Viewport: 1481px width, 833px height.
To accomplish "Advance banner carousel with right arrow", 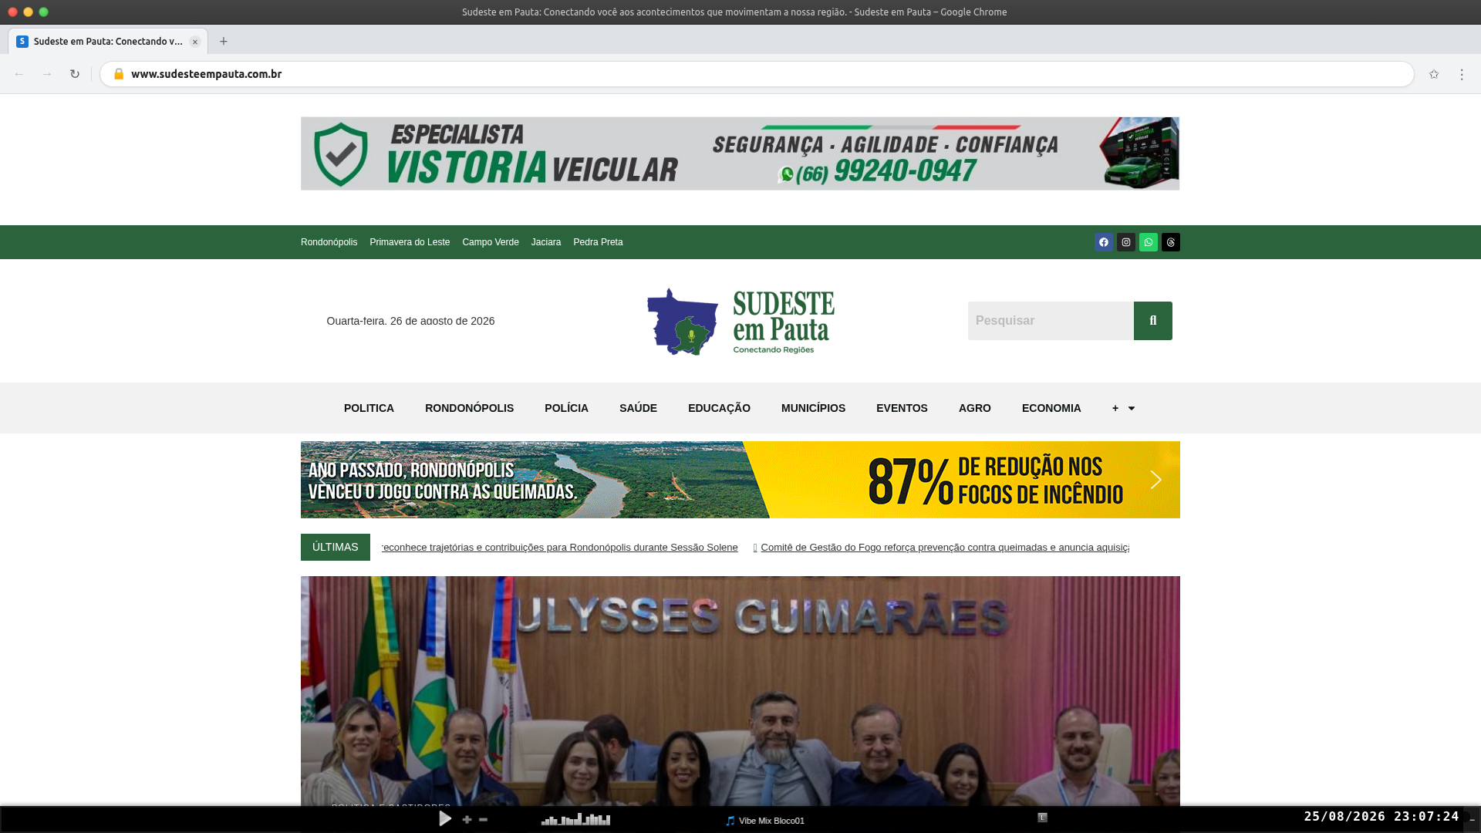I will coord(1155,480).
